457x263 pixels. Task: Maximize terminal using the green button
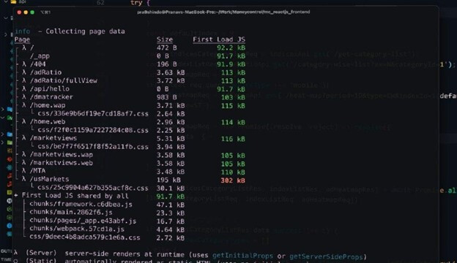coord(32,12)
